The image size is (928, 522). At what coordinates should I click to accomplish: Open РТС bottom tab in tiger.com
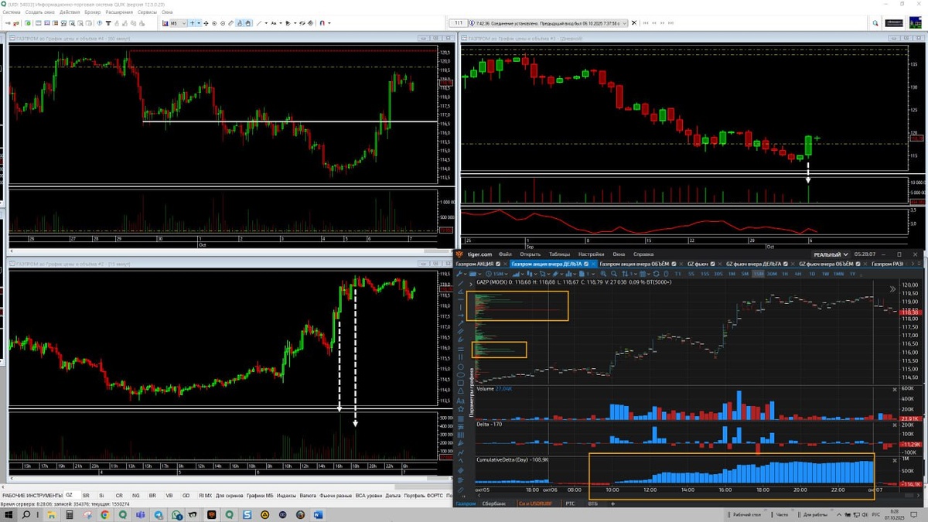pyautogui.click(x=570, y=503)
